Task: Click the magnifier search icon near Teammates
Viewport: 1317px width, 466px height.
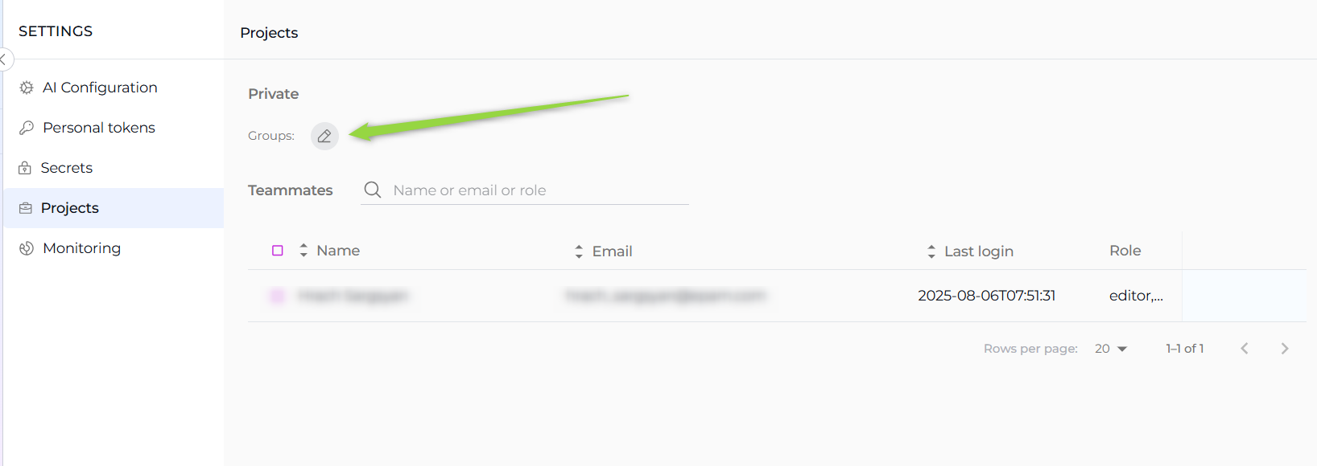Action: [x=372, y=190]
